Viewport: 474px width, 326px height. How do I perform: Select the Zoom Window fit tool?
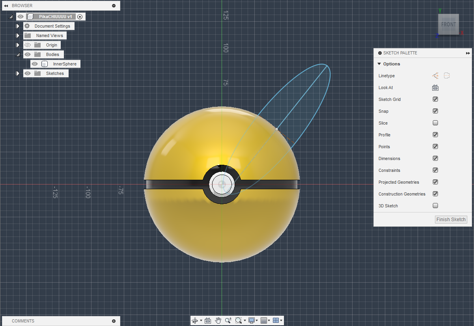pos(238,321)
